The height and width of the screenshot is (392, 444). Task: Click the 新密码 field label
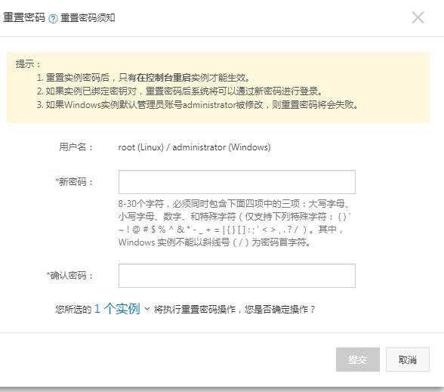coord(74,182)
